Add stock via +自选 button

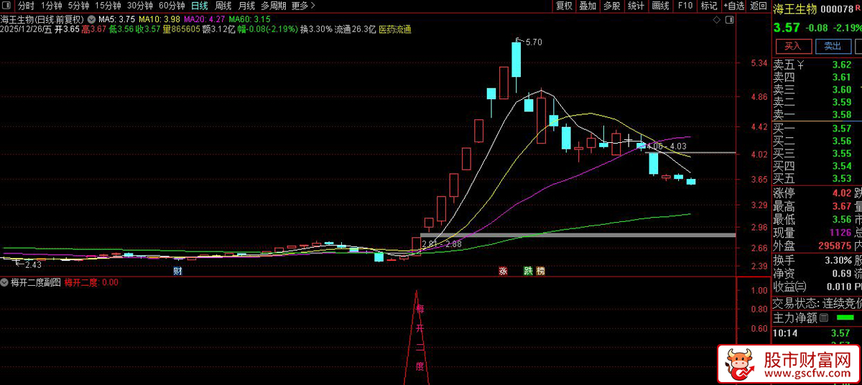tap(733, 6)
